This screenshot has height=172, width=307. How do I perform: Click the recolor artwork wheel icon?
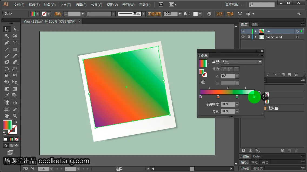click(x=209, y=14)
